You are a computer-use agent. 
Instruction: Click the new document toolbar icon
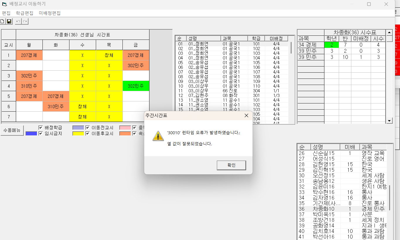pos(2,21)
